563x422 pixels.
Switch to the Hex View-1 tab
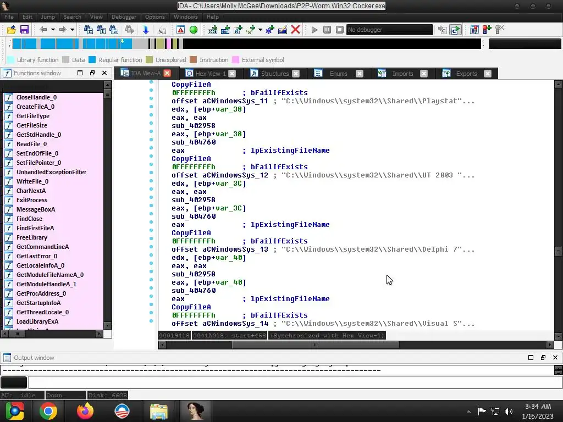coord(211,74)
